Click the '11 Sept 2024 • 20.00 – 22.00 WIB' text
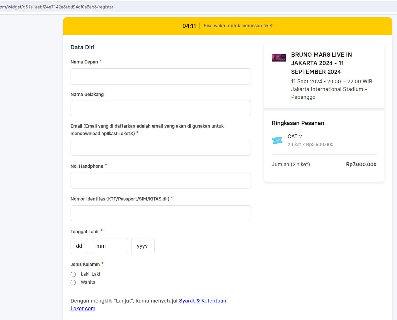Viewport: 397px width, 320px height. [332, 81]
